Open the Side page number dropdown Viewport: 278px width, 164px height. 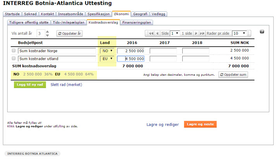(x=175, y=33)
